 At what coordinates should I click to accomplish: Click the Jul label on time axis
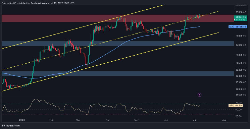[x=195, y=120]
